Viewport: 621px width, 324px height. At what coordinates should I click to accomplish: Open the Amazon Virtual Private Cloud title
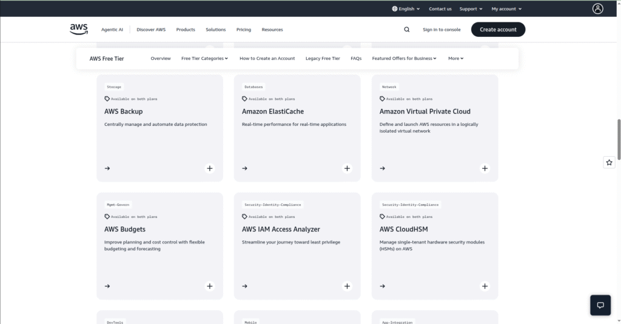click(x=425, y=111)
